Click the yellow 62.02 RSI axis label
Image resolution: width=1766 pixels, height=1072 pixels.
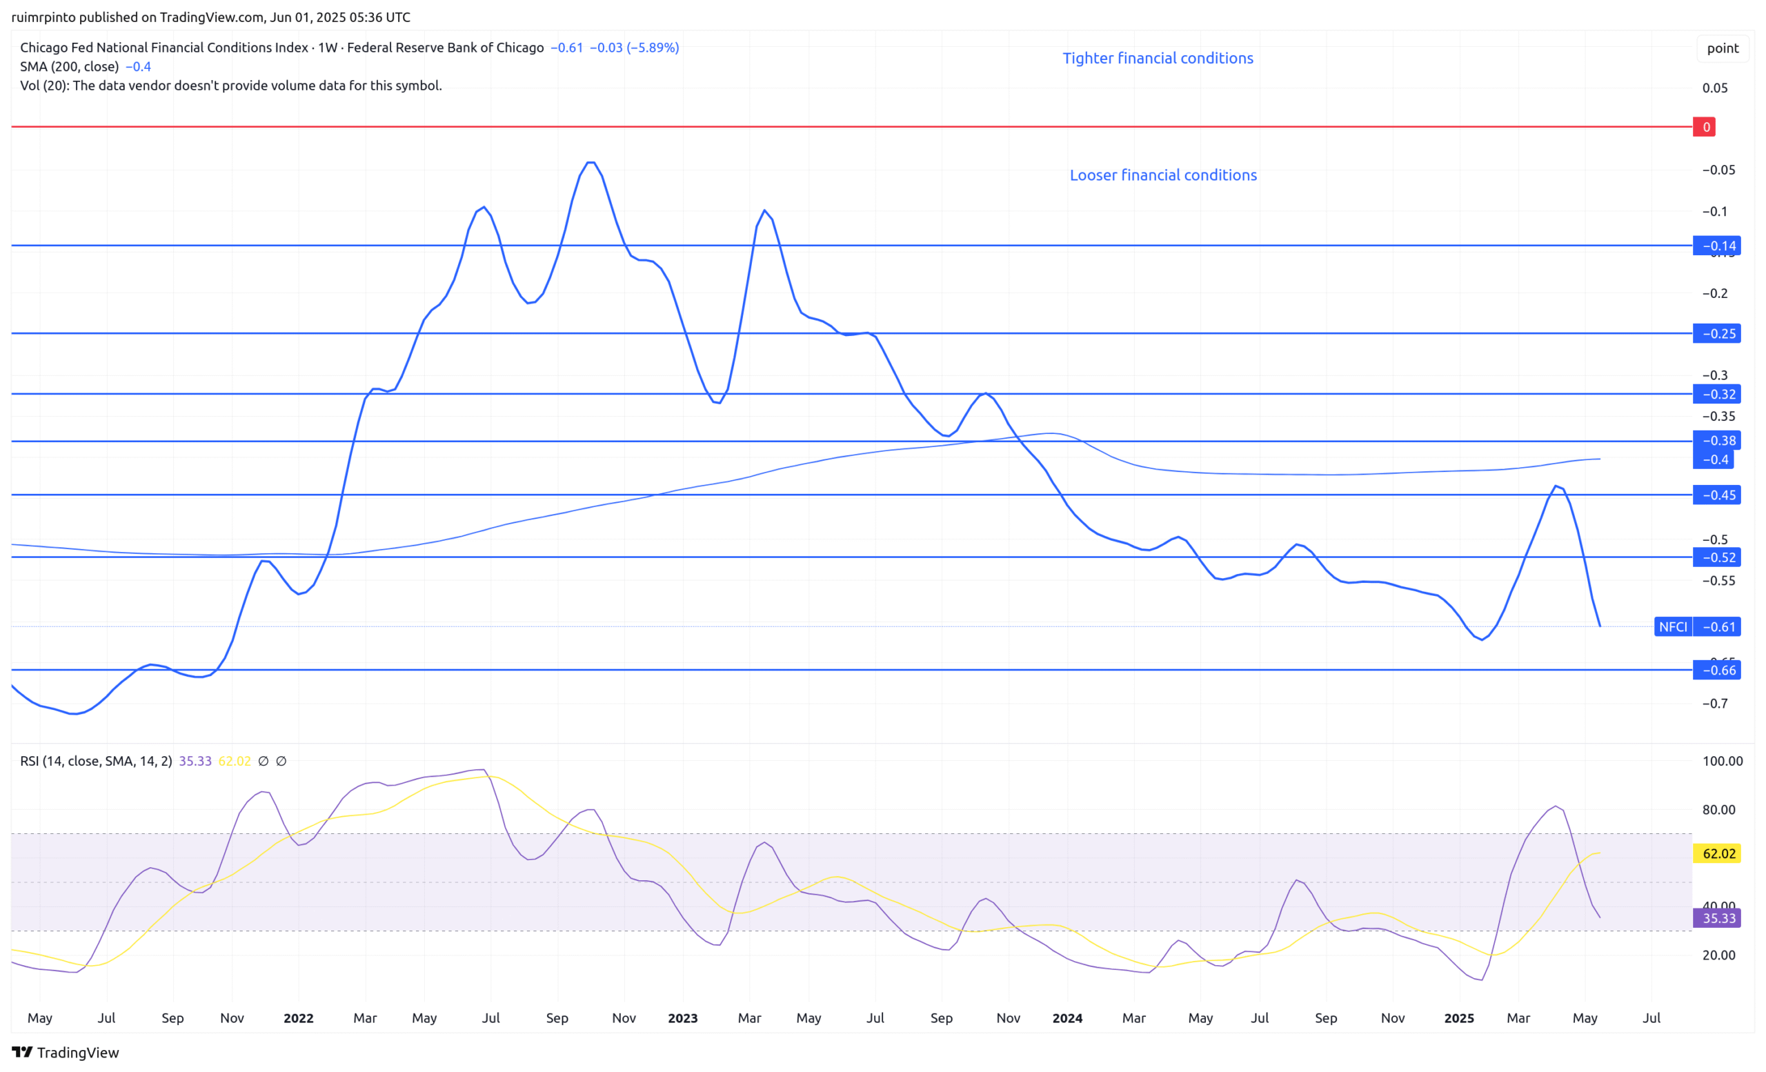(1718, 853)
